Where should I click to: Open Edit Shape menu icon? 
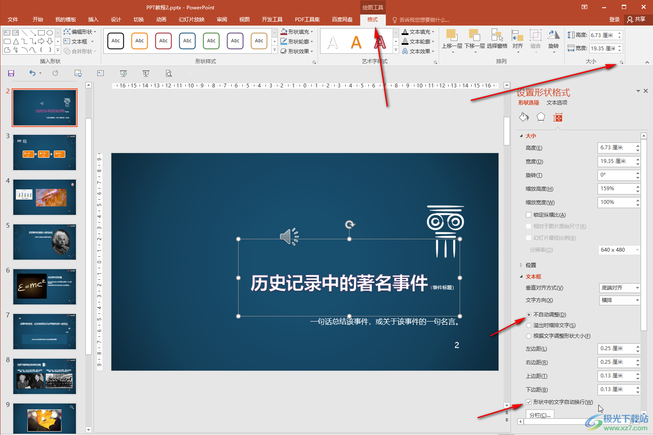tap(80, 32)
